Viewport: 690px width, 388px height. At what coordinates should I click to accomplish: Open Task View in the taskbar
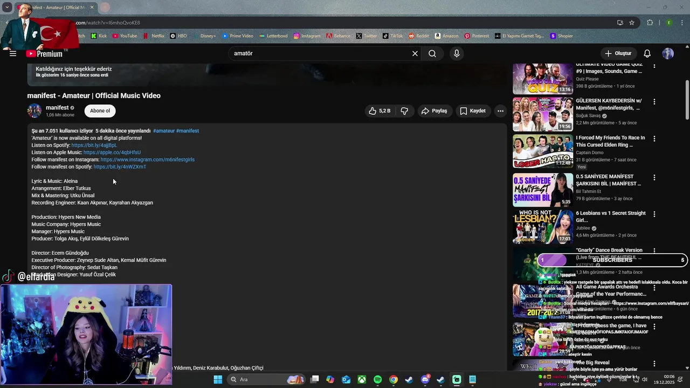[314, 379]
